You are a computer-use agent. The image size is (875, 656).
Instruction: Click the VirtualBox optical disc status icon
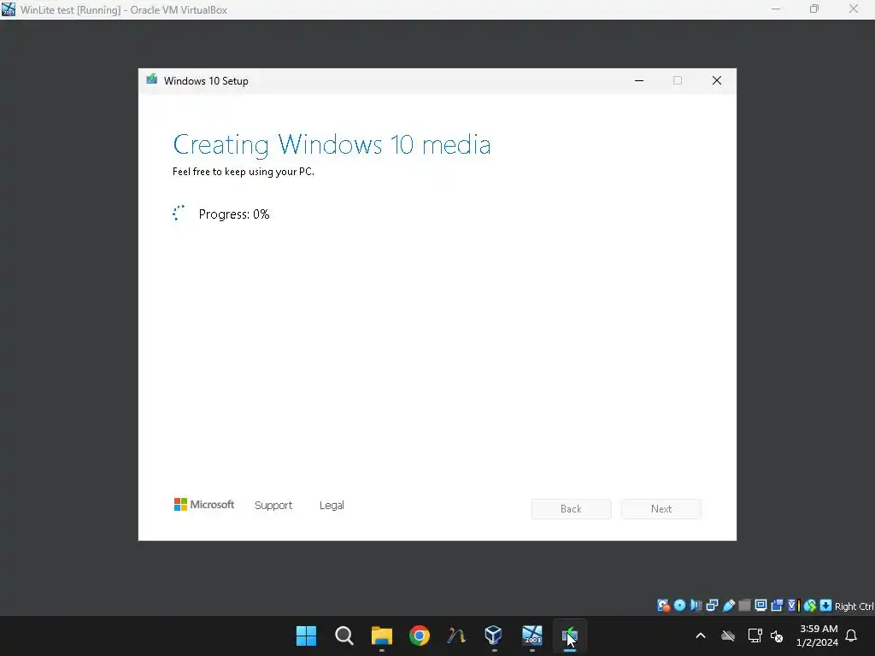click(x=679, y=606)
